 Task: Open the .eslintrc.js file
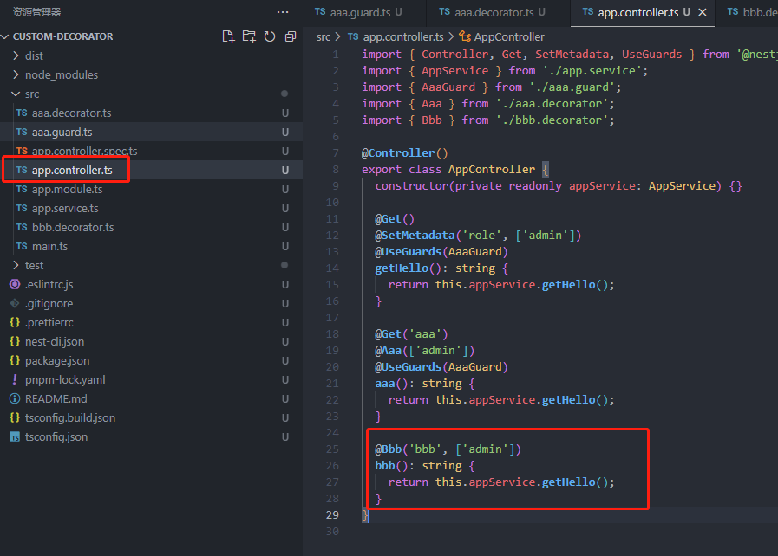pyautogui.click(x=151, y=284)
